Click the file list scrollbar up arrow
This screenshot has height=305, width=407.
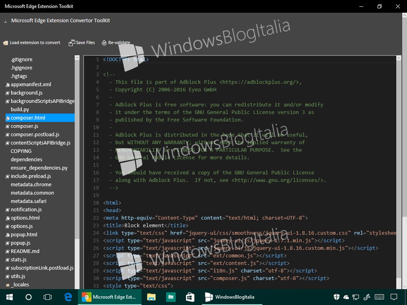point(77,58)
